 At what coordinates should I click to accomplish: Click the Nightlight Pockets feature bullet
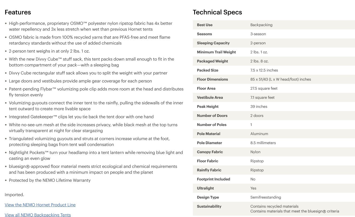[96, 155]
